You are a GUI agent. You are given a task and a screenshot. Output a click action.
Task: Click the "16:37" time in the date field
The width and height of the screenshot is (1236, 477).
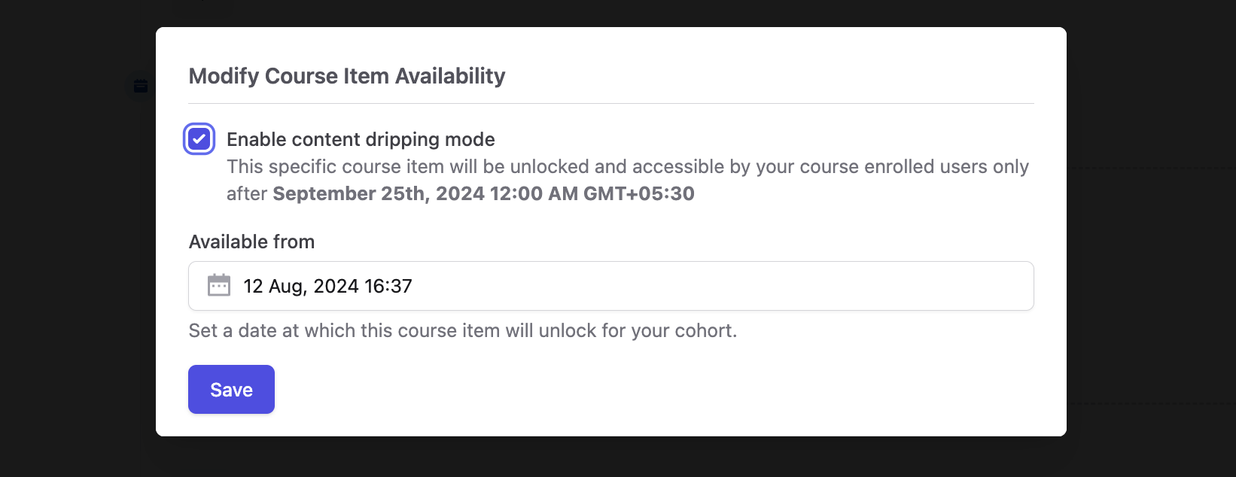click(388, 286)
